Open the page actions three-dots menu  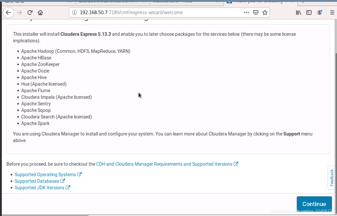[247, 12]
